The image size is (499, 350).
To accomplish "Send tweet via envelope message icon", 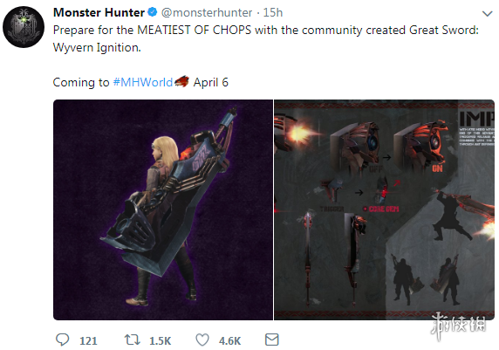I will point(272,340).
